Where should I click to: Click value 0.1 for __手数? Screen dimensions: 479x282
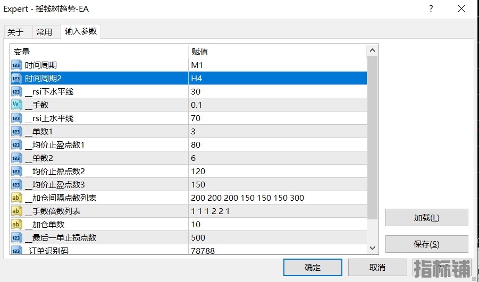196,105
